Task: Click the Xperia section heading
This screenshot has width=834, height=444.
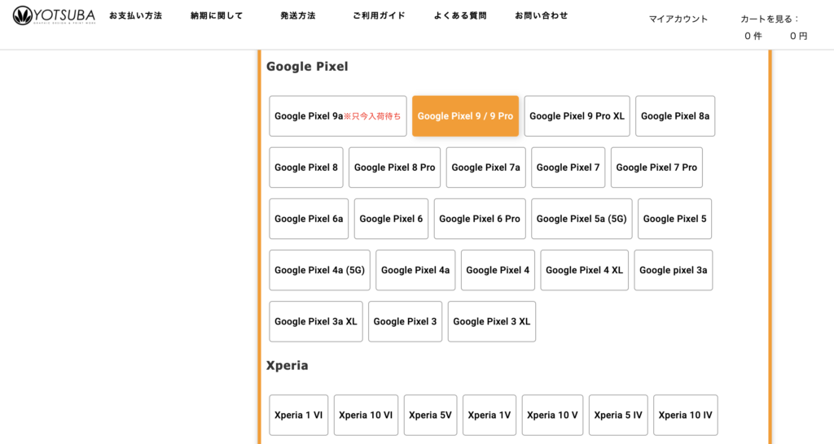Action: [x=287, y=365]
